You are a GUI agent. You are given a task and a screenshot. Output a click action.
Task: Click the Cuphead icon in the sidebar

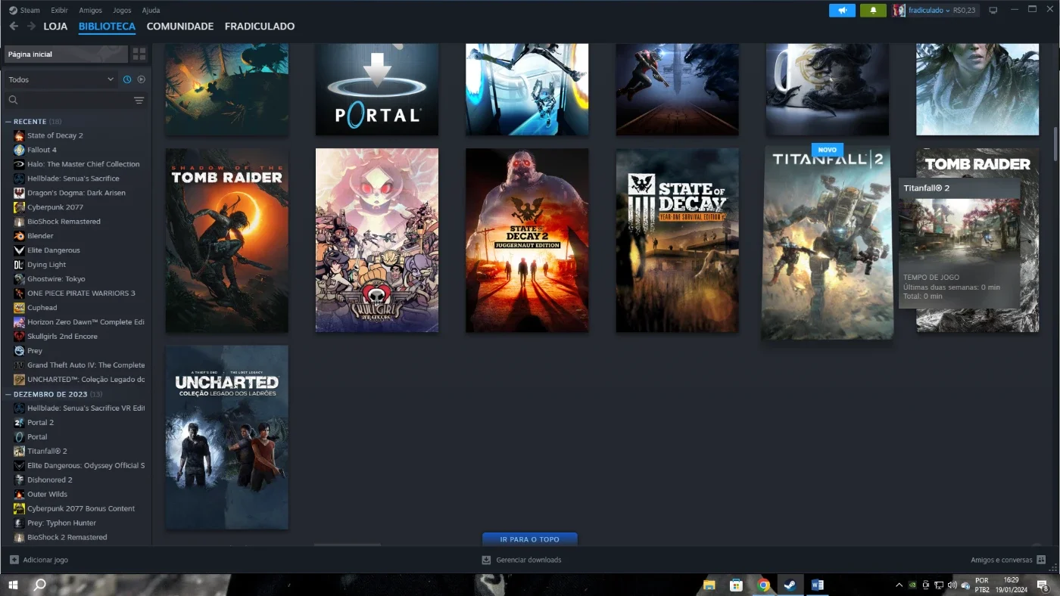(x=19, y=308)
